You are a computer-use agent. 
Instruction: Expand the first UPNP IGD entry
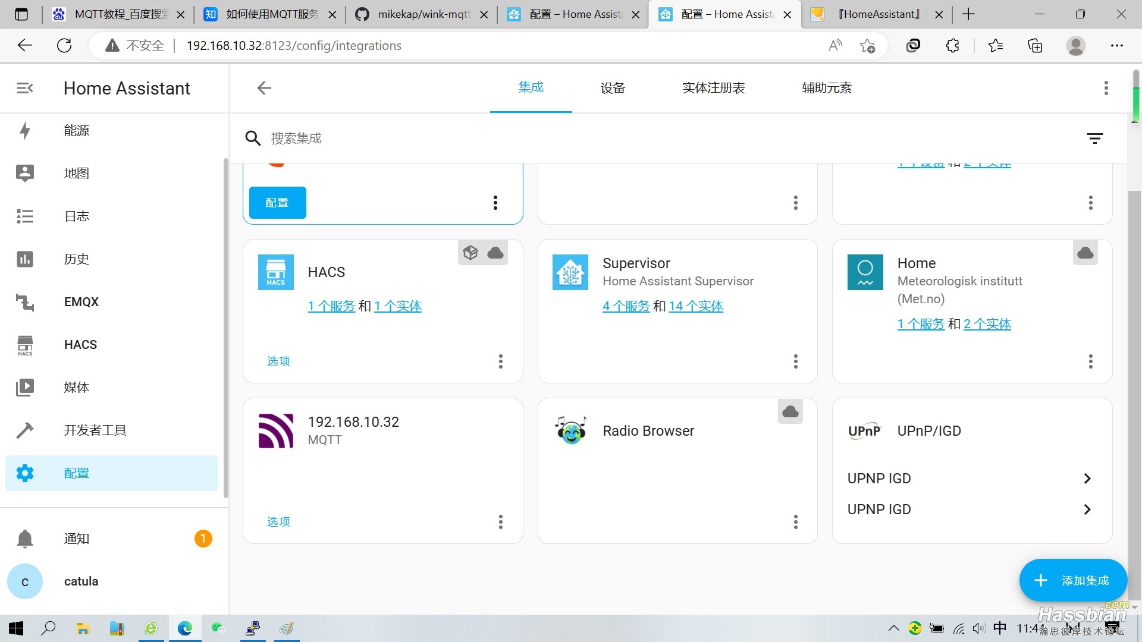click(x=972, y=479)
